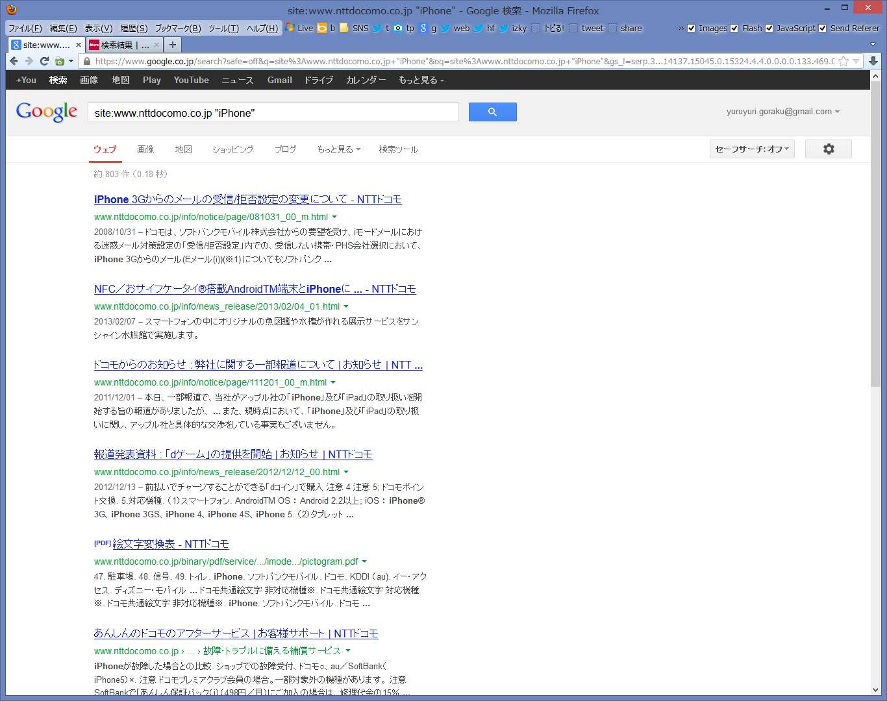Switch to the 検索結果 browser tab
This screenshot has height=701, width=887.
point(124,45)
